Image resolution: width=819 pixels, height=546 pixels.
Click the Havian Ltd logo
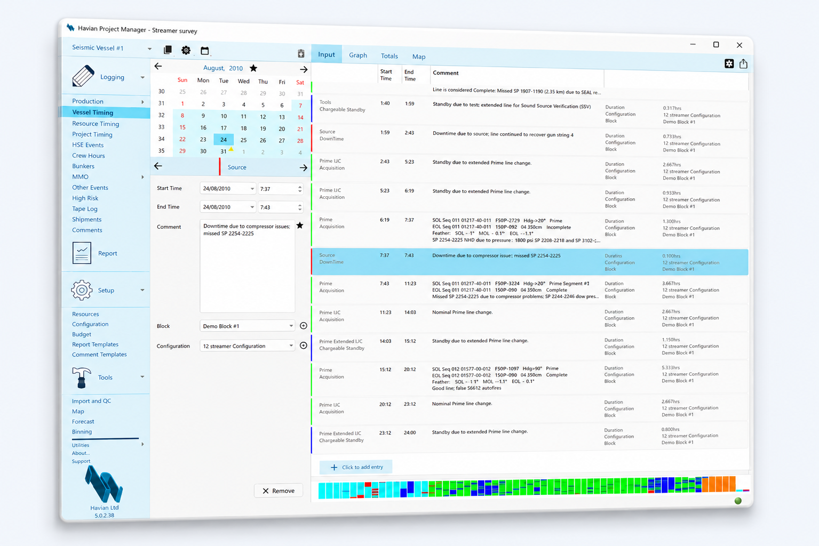point(104,484)
